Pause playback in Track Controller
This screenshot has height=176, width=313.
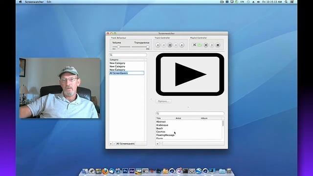(x=170, y=45)
